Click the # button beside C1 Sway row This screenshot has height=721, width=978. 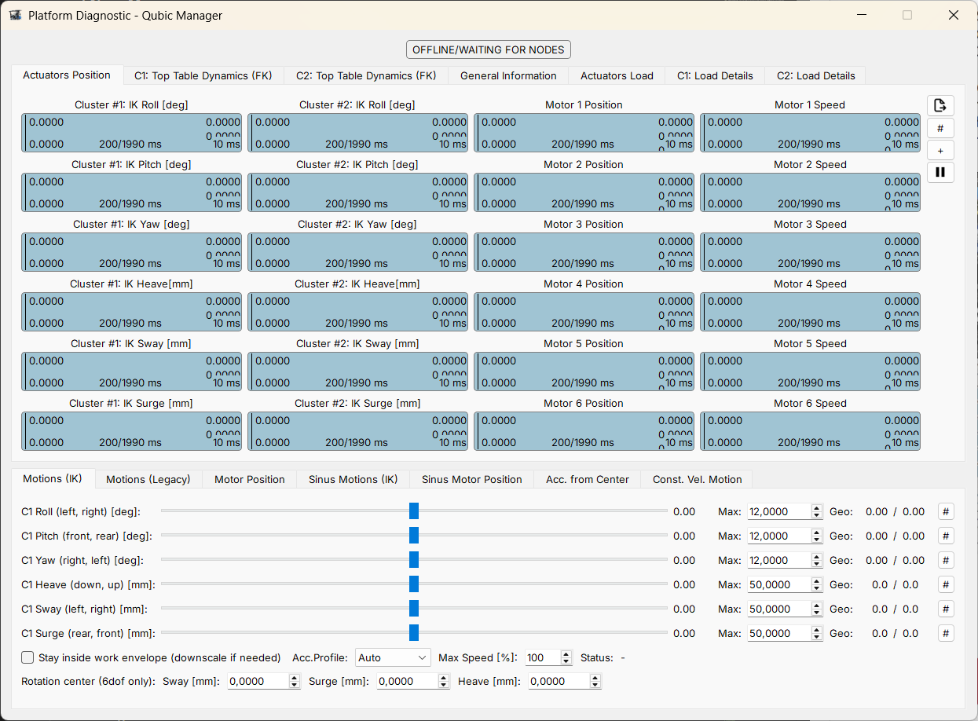tap(946, 609)
